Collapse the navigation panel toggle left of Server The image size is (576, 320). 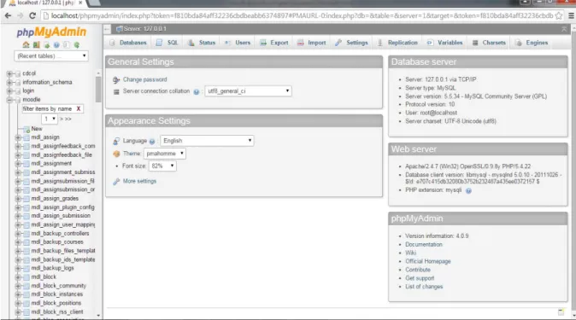click(107, 29)
